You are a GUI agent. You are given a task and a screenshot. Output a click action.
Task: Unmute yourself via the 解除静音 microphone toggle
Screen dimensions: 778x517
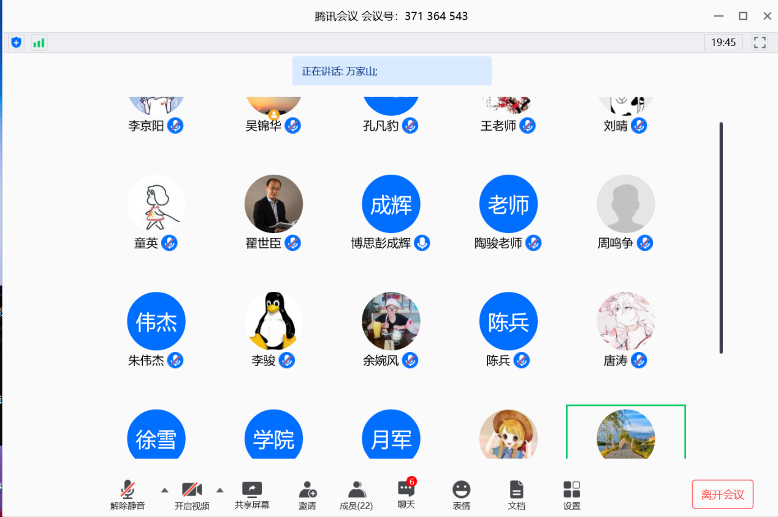tap(126, 494)
